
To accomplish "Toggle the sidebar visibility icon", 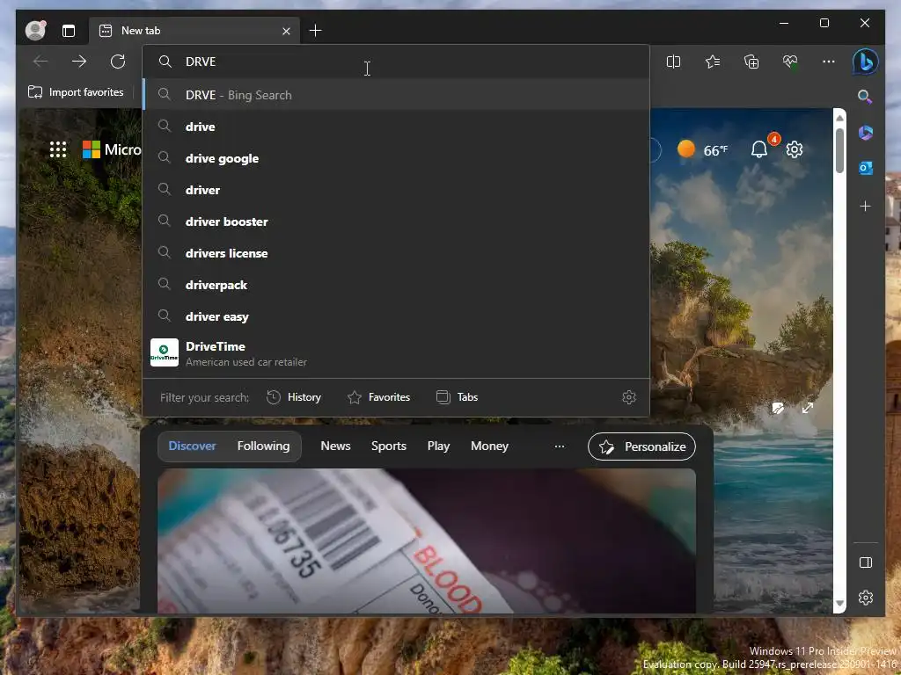I will [866, 562].
